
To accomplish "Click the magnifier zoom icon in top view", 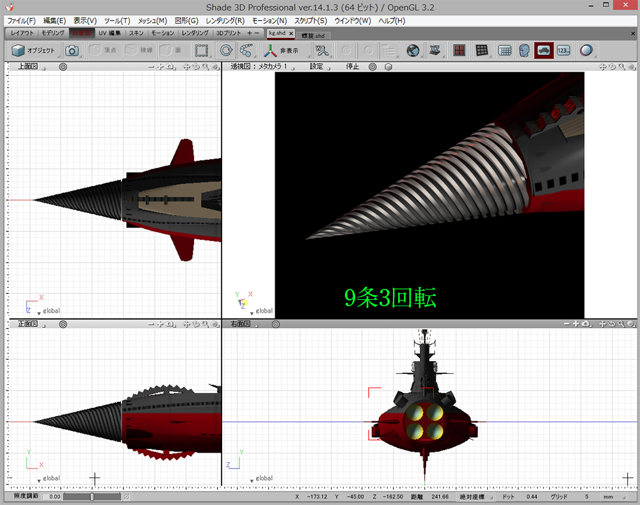I will click(205, 67).
